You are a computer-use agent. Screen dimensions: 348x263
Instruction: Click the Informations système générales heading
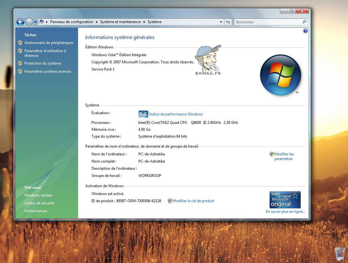click(x=120, y=37)
